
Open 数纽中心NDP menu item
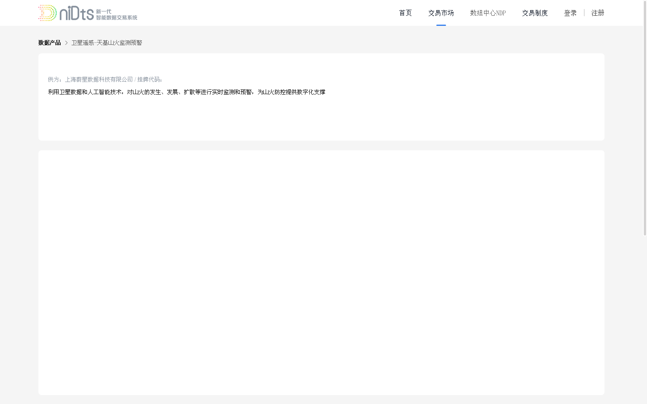tap(488, 13)
